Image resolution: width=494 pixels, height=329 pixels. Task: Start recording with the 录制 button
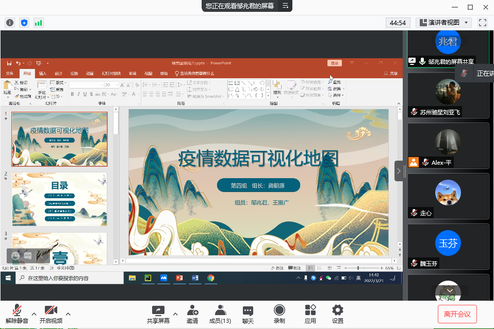tap(279, 314)
